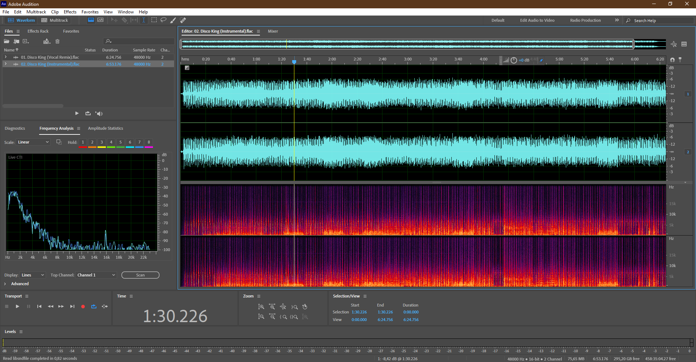This screenshot has width=696, height=362.
Task: Select the Default workspace
Action: [498, 20]
